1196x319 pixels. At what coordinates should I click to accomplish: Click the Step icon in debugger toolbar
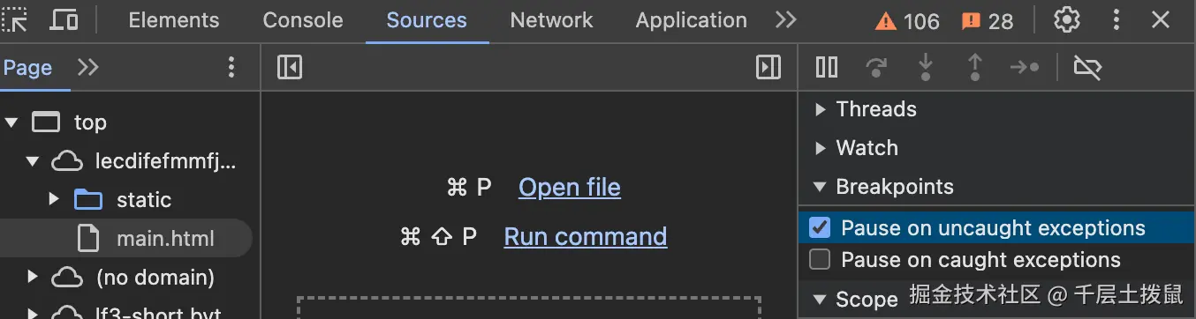click(1025, 67)
